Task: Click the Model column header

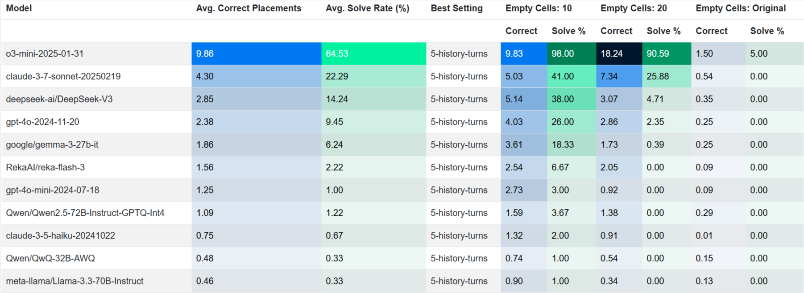Action: [x=19, y=8]
